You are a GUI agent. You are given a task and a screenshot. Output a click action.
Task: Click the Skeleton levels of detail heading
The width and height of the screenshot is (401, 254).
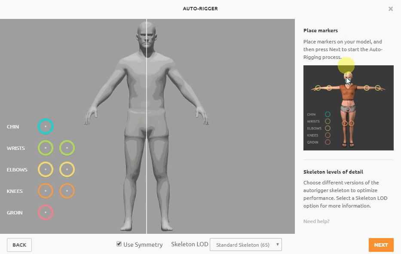pyautogui.click(x=333, y=172)
